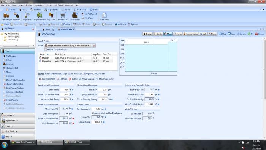Open the Adj Gravity tool

pyautogui.click(x=27, y=16)
